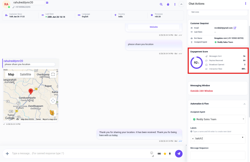Click the 'Thank you for sharing your location' message
This screenshot has width=250, height=162.
click(139, 134)
